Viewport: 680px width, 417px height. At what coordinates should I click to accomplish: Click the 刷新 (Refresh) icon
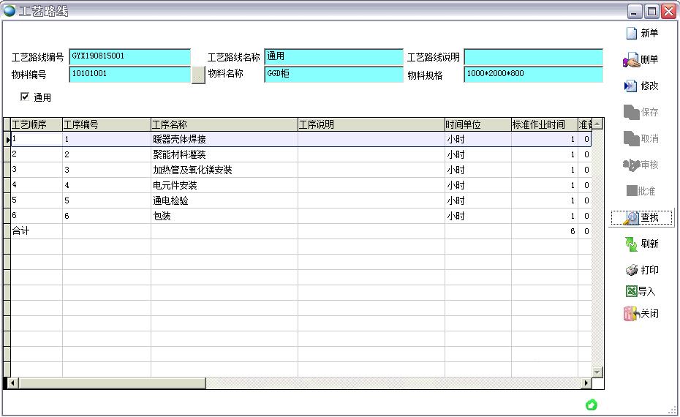tap(631, 244)
